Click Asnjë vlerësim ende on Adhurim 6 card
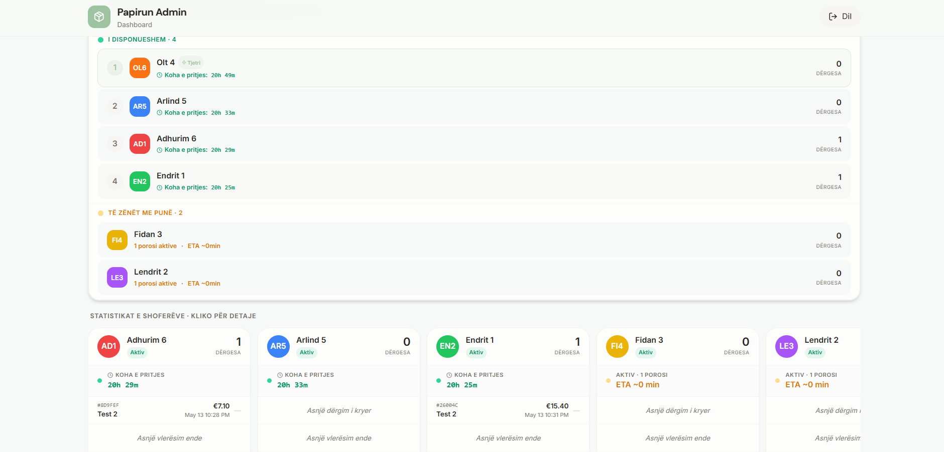The image size is (944, 452). (x=169, y=438)
